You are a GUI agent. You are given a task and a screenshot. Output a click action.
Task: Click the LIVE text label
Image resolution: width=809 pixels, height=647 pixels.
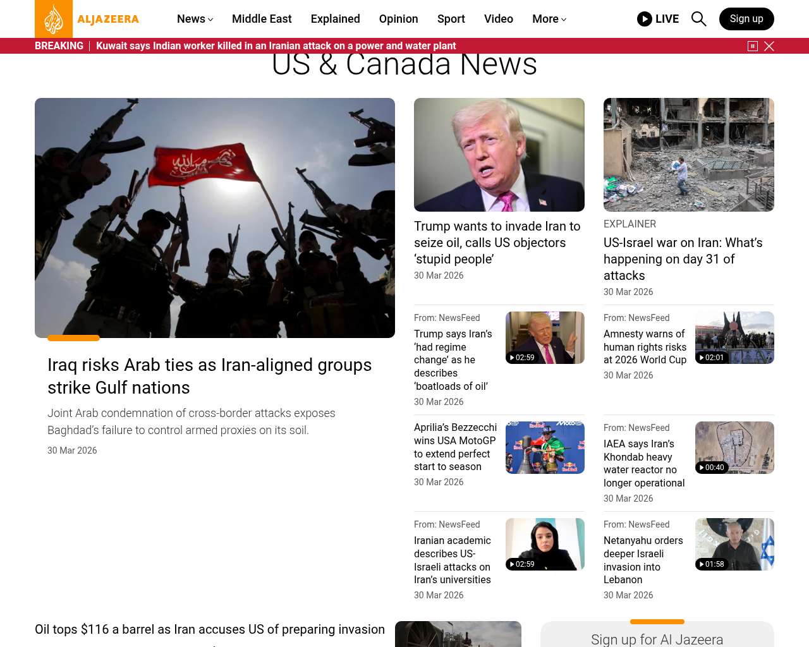[x=667, y=19]
